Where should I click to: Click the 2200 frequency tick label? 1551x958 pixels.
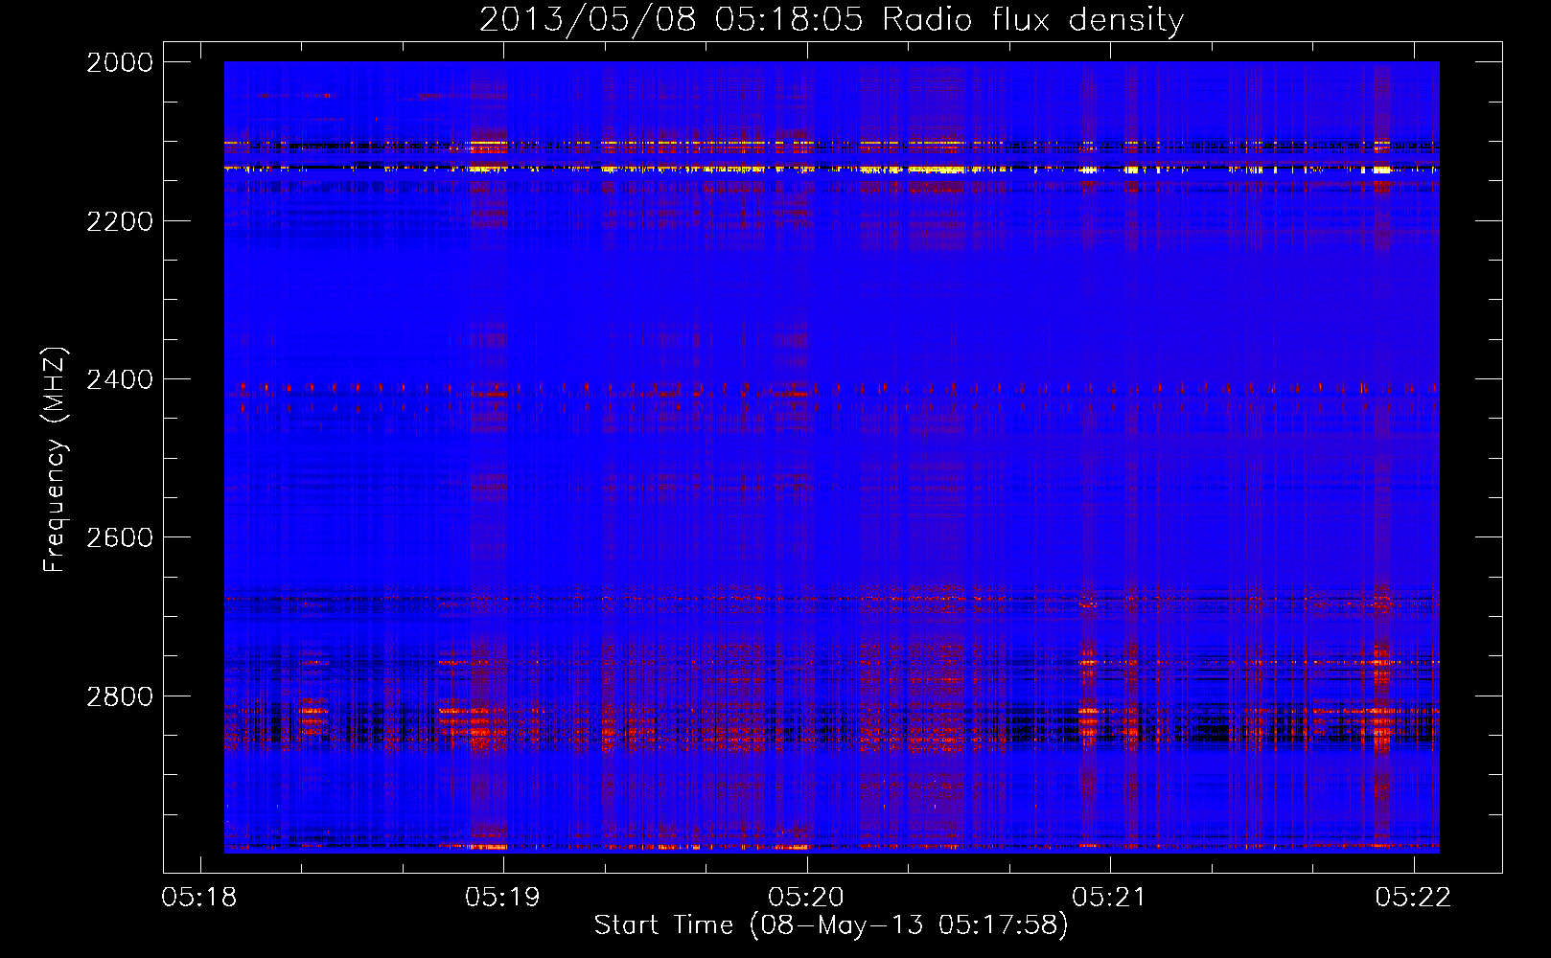[x=120, y=221]
